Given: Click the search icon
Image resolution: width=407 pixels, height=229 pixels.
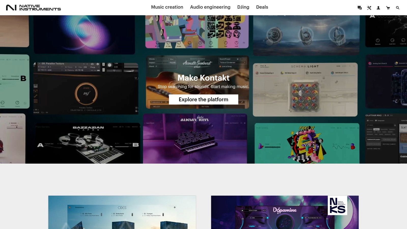Looking at the screenshot, I should pos(397,8).
